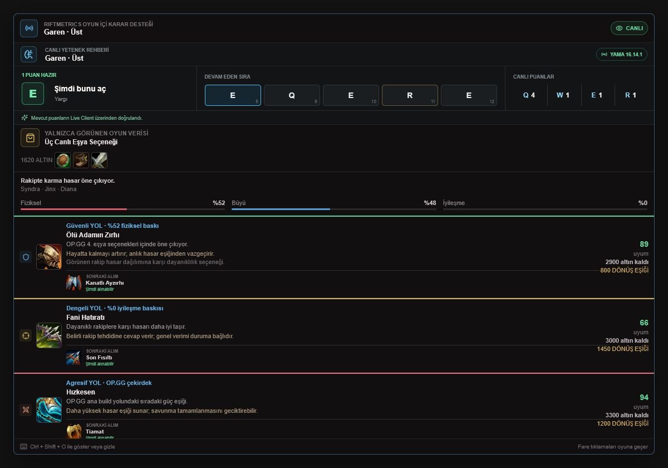The width and height of the screenshot is (668, 468).
Task: Click the 1620 ALTIN gold text
Action: (37, 160)
